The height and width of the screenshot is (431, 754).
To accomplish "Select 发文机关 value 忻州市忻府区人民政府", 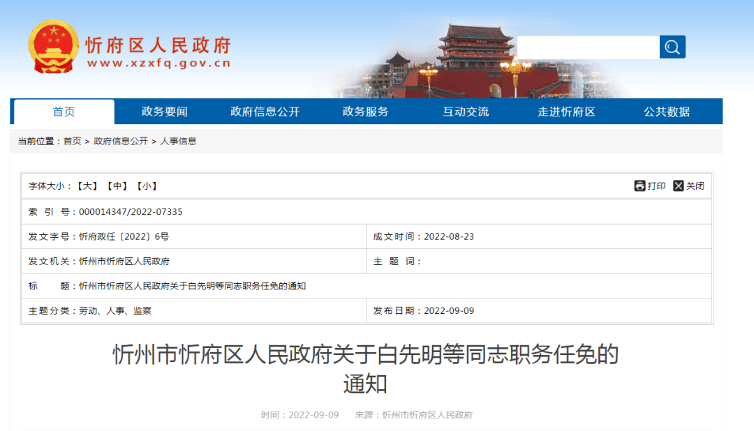I will coord(124,262).
